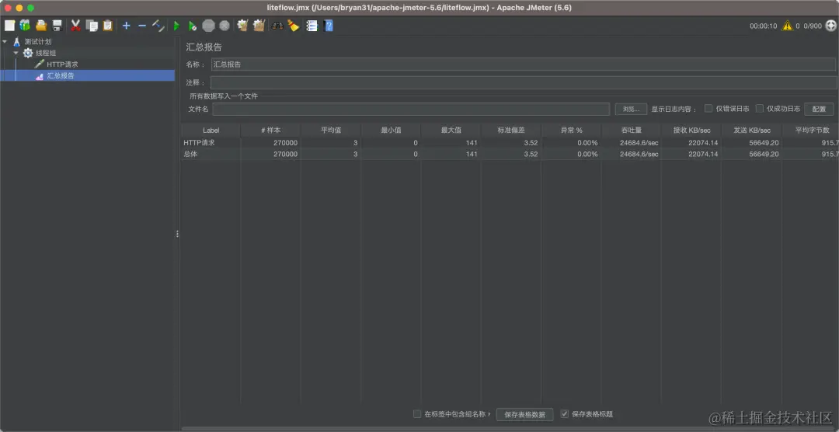This screenshot has width=839, height=432.
Task: Sort table by # 样本 column header
Action: (x=270, y=130)
